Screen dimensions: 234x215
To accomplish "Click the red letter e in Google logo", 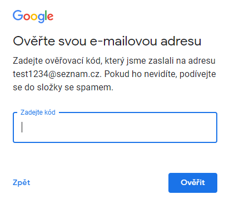I will [x=50, y=17].
